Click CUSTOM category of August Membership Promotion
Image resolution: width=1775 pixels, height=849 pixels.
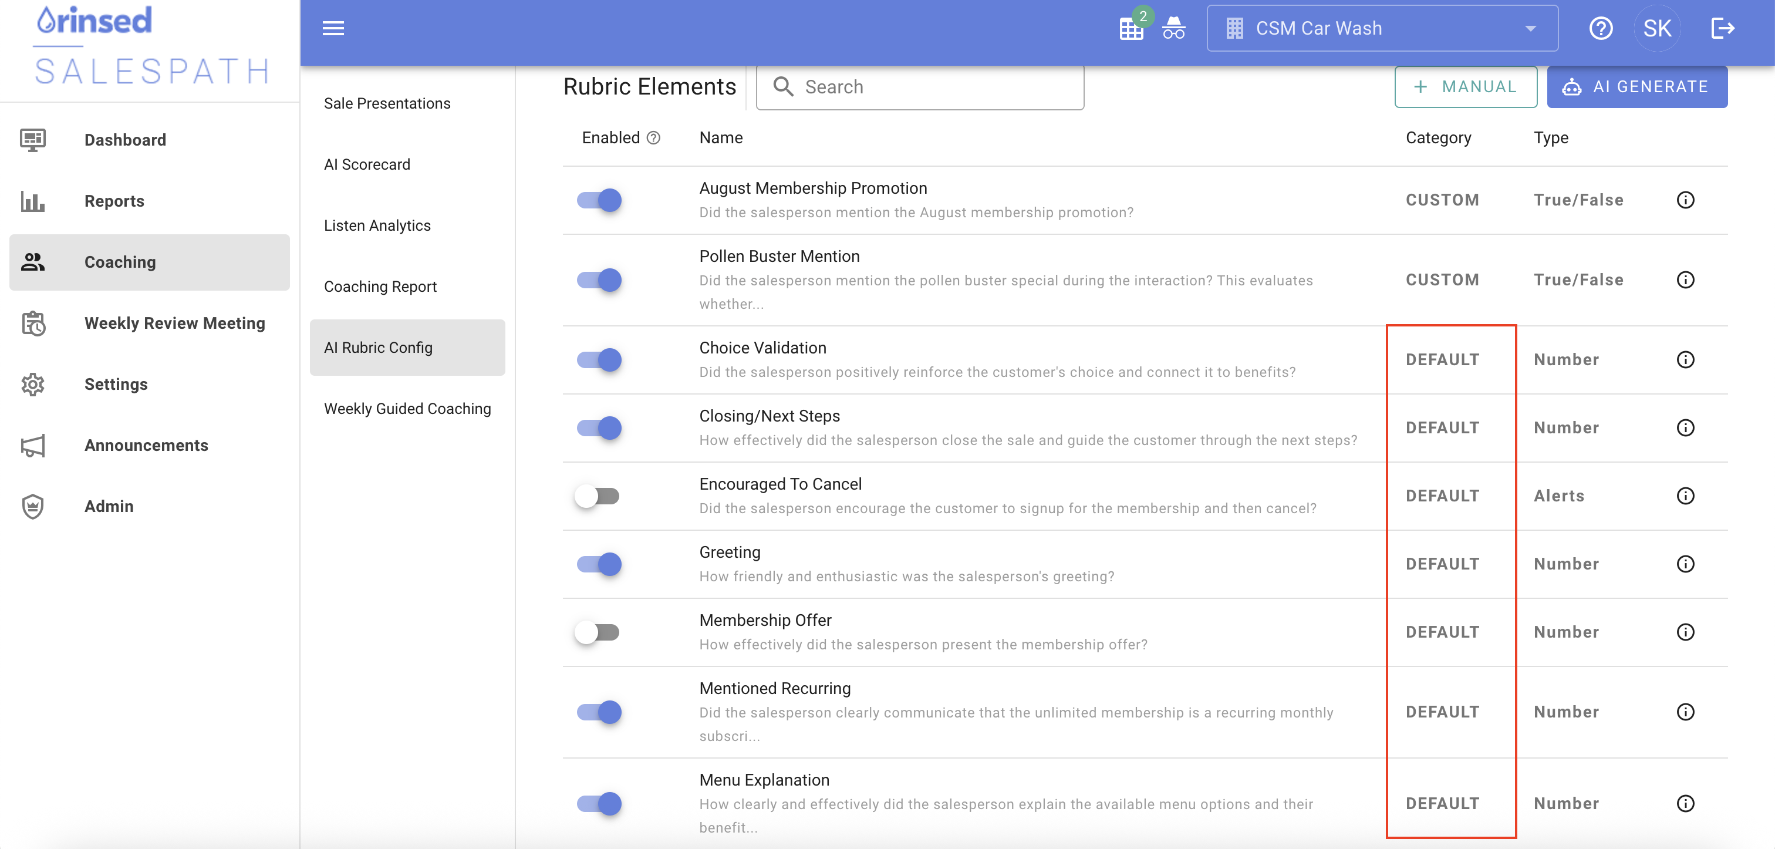click(1442, 200)
